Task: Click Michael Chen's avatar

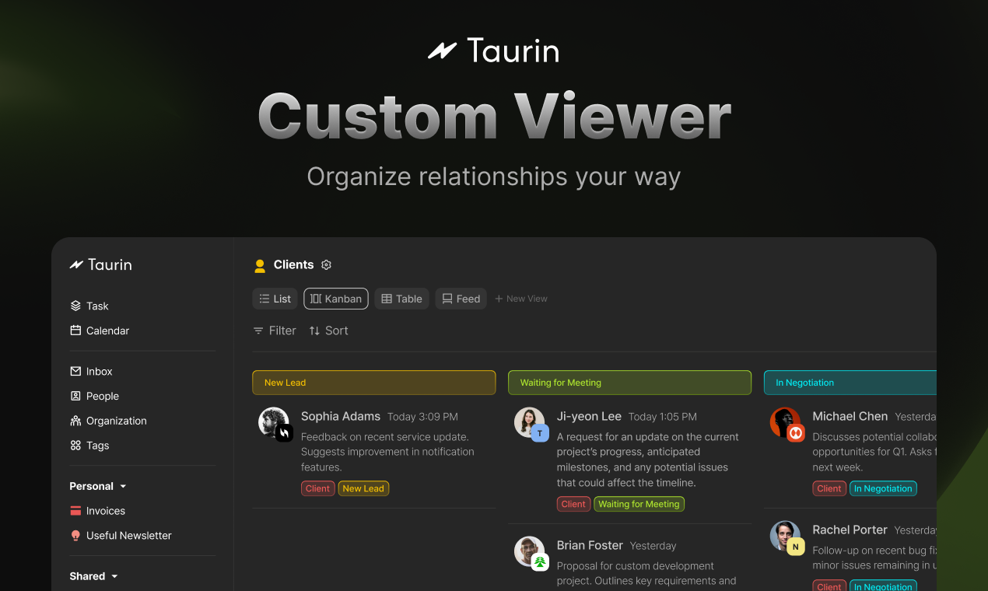Action: pos(785,422)
